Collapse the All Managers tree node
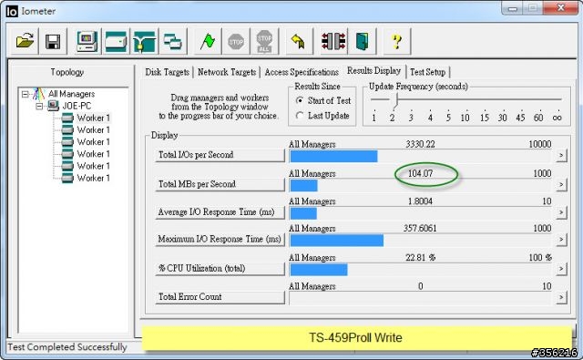The image size is (583, 360). coord(25,94)
